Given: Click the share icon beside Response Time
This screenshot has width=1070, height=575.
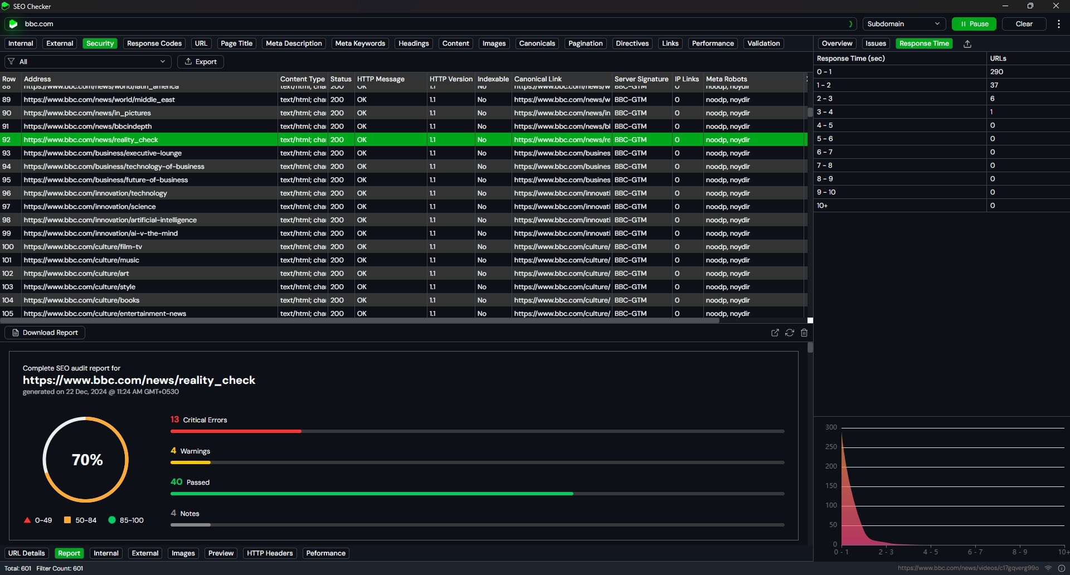Looking at the screenshot, I should (x=967, y=44).
